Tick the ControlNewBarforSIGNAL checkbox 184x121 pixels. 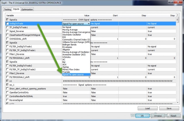point(7,96)
